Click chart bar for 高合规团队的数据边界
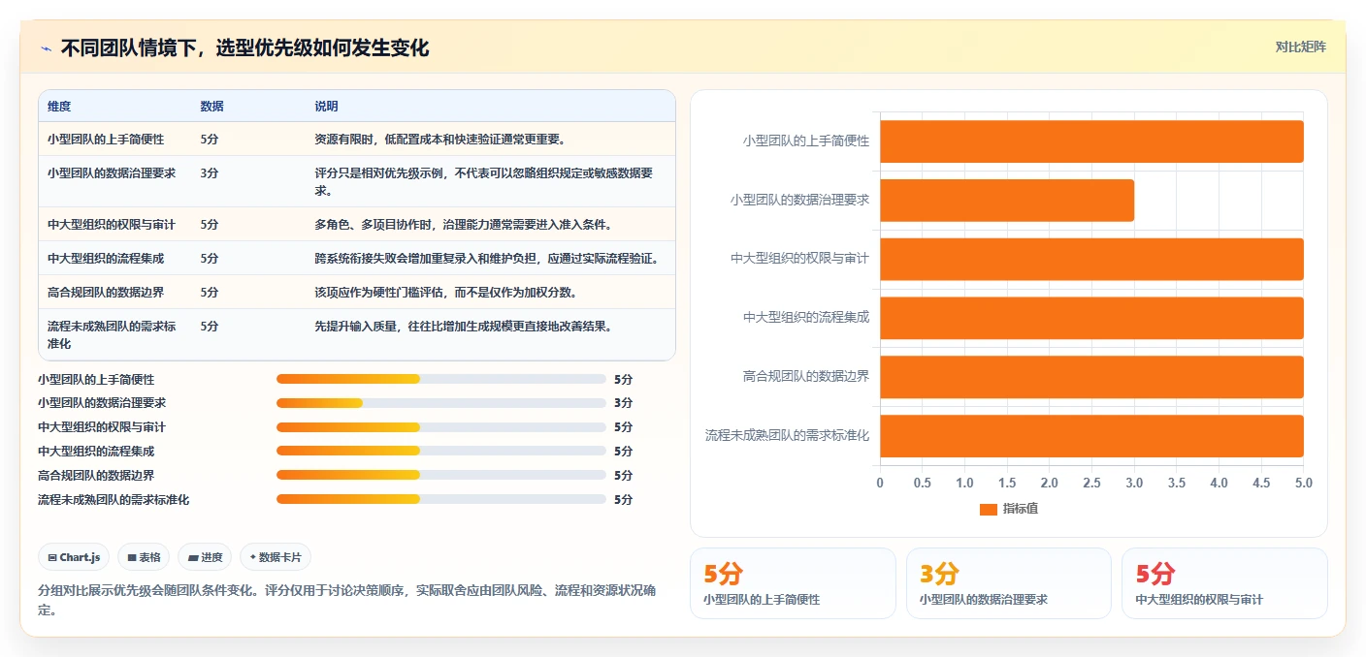Viewport: 1366px width, 657px height. click(1091, 377)
